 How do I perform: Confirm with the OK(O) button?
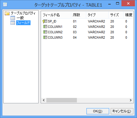[98, 111]
